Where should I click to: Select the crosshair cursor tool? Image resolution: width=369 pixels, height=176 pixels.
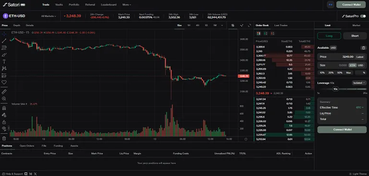click(4, 34)
